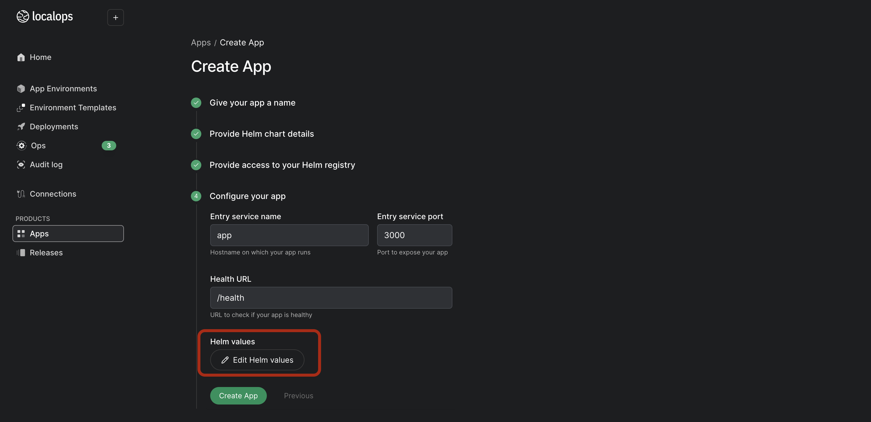The width and height of the screenshot is (871, 422).
Task: Select Apps under Products
Action: 68,234
